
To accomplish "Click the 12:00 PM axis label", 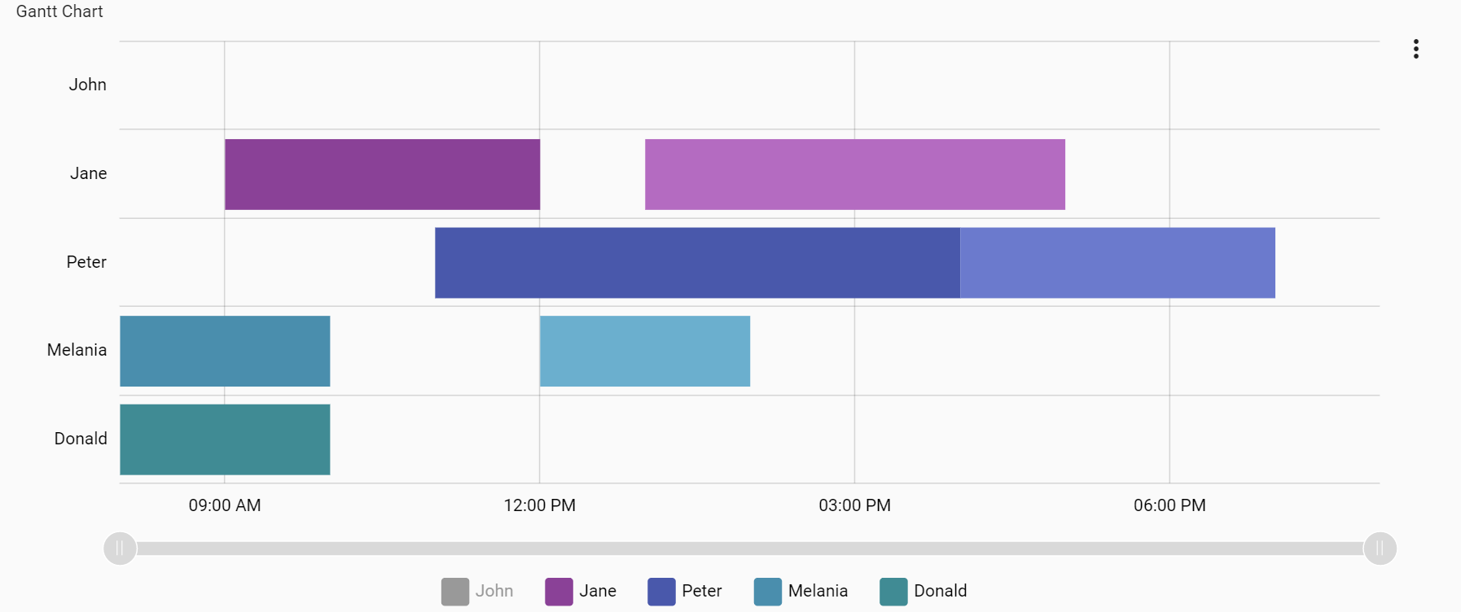I will (x=538, y=505).
